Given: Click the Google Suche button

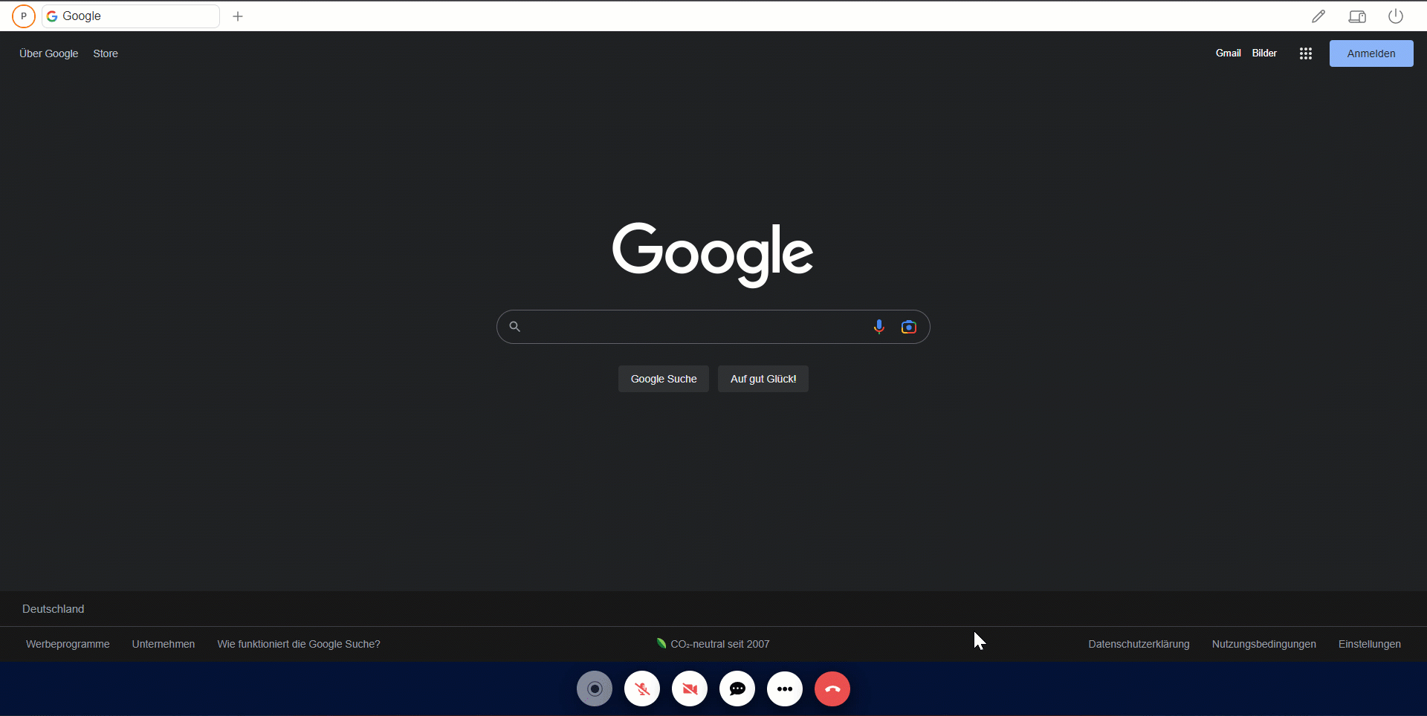Looking at the screenshot, I should pos(664,379).
